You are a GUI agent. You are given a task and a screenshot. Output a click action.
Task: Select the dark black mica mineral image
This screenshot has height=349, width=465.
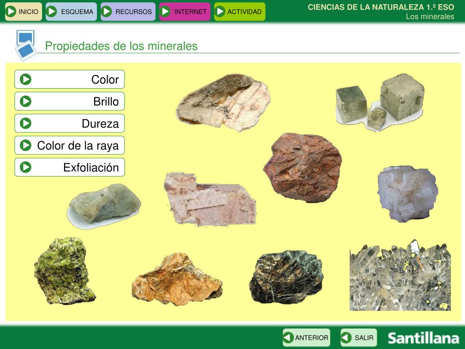286,277
